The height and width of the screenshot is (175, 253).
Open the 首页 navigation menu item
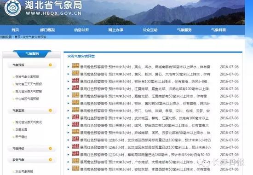[x=15, y=30]
